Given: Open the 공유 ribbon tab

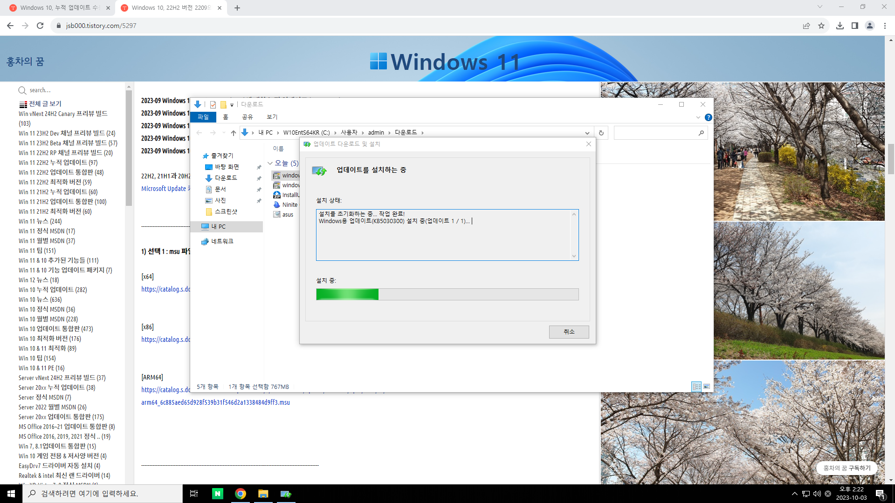Looking at the screenshot, I should (247, 117).
